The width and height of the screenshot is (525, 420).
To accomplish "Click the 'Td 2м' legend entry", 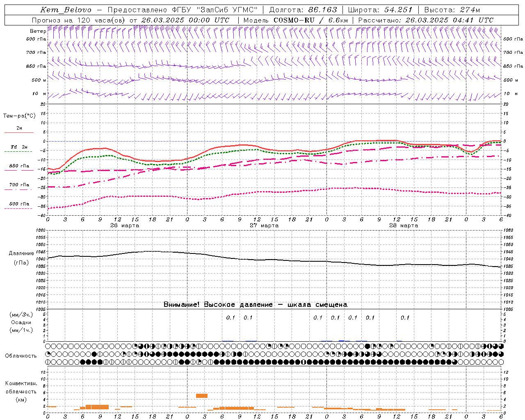I will [x=19, y=147].
